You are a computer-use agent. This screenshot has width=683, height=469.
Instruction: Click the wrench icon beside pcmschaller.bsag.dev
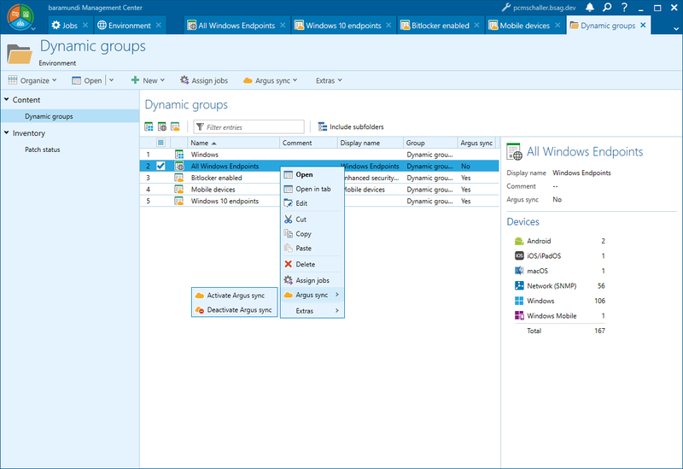click(505, 8)
